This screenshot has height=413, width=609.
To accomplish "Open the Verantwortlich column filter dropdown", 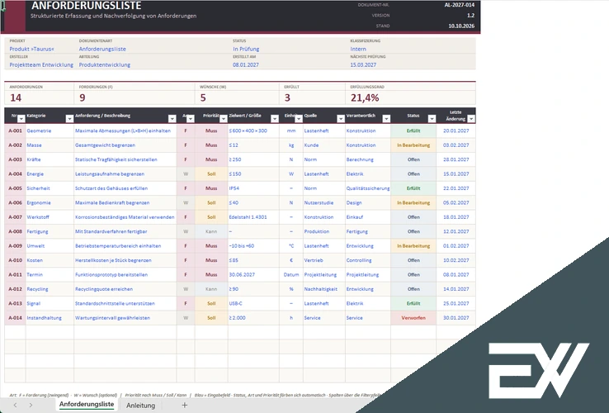I will pos(386,119).
